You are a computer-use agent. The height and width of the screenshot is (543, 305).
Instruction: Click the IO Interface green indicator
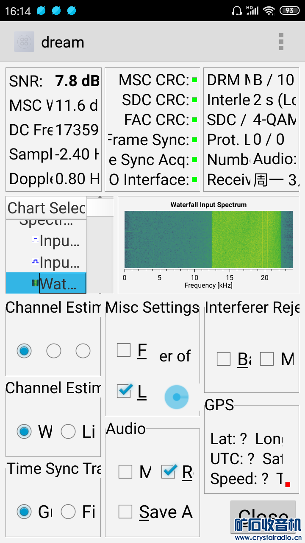(x=194, y=179)
